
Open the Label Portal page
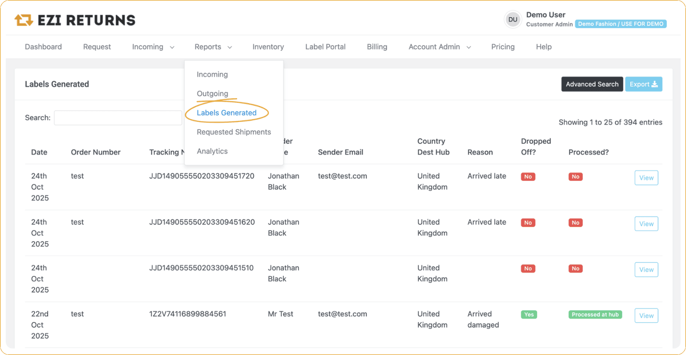[x=325, y=47]
